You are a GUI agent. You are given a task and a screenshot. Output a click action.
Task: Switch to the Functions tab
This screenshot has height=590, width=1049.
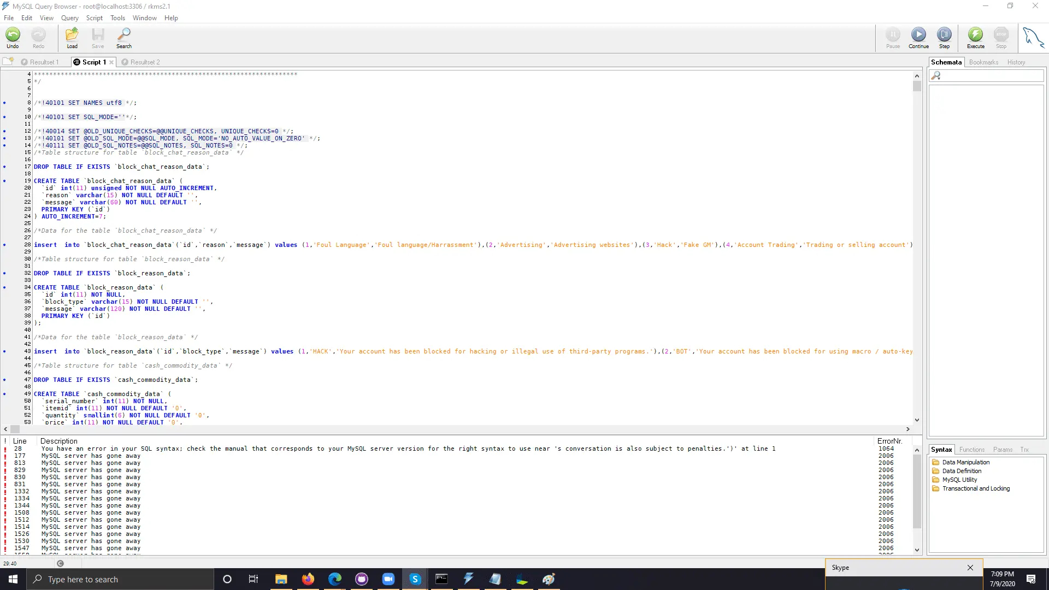tap(972, 450)
